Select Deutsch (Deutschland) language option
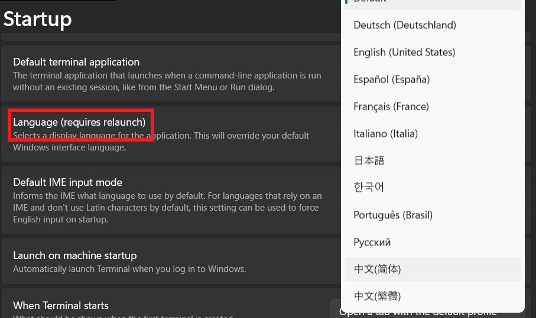This screenshot has width=536, height=318. pyautogui.click(x=433, y=25)
